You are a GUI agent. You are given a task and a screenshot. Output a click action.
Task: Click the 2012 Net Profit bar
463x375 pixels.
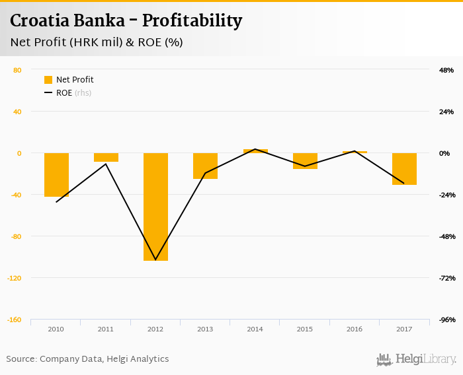tap(155, 207)
